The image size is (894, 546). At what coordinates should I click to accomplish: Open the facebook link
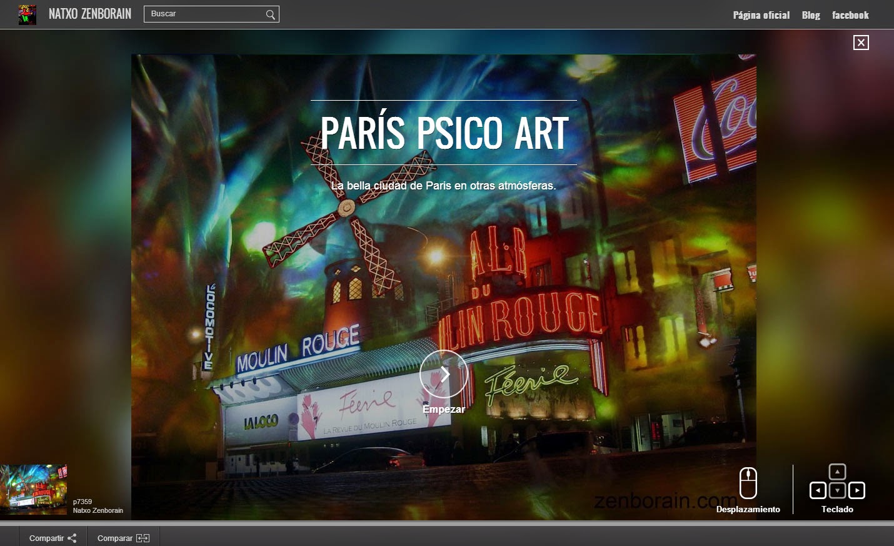850,15
